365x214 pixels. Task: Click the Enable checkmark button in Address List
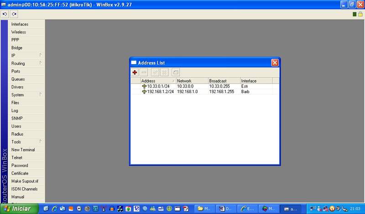155,73
